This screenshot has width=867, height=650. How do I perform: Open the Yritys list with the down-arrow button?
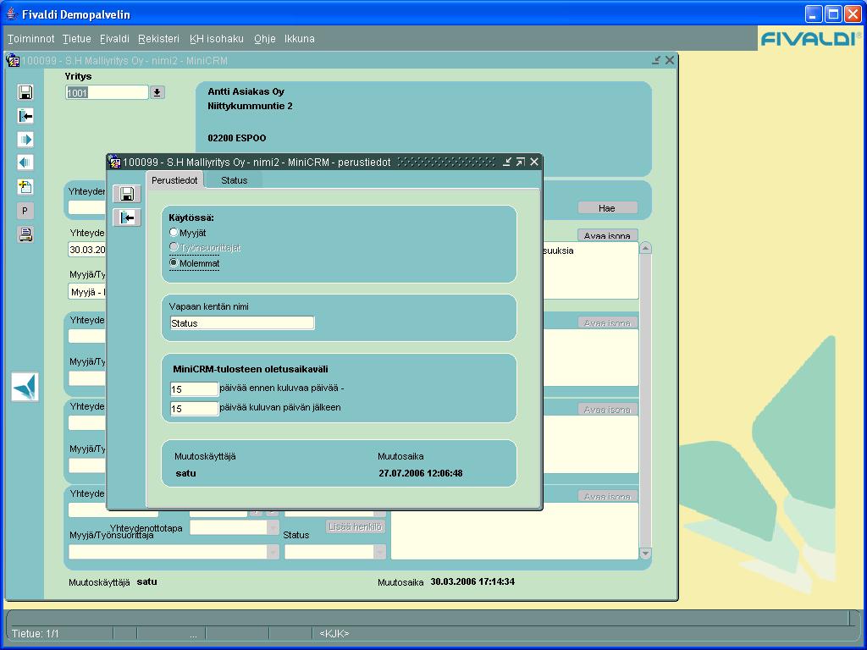(x=157, y=92)
